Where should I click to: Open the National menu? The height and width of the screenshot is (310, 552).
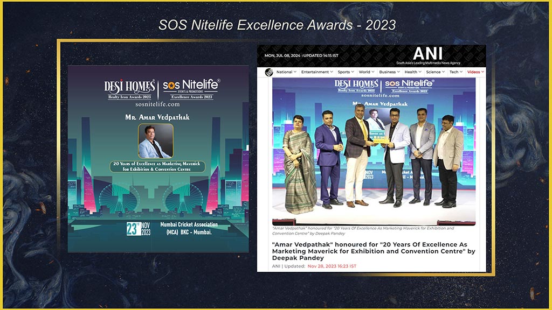click(286, 72)
